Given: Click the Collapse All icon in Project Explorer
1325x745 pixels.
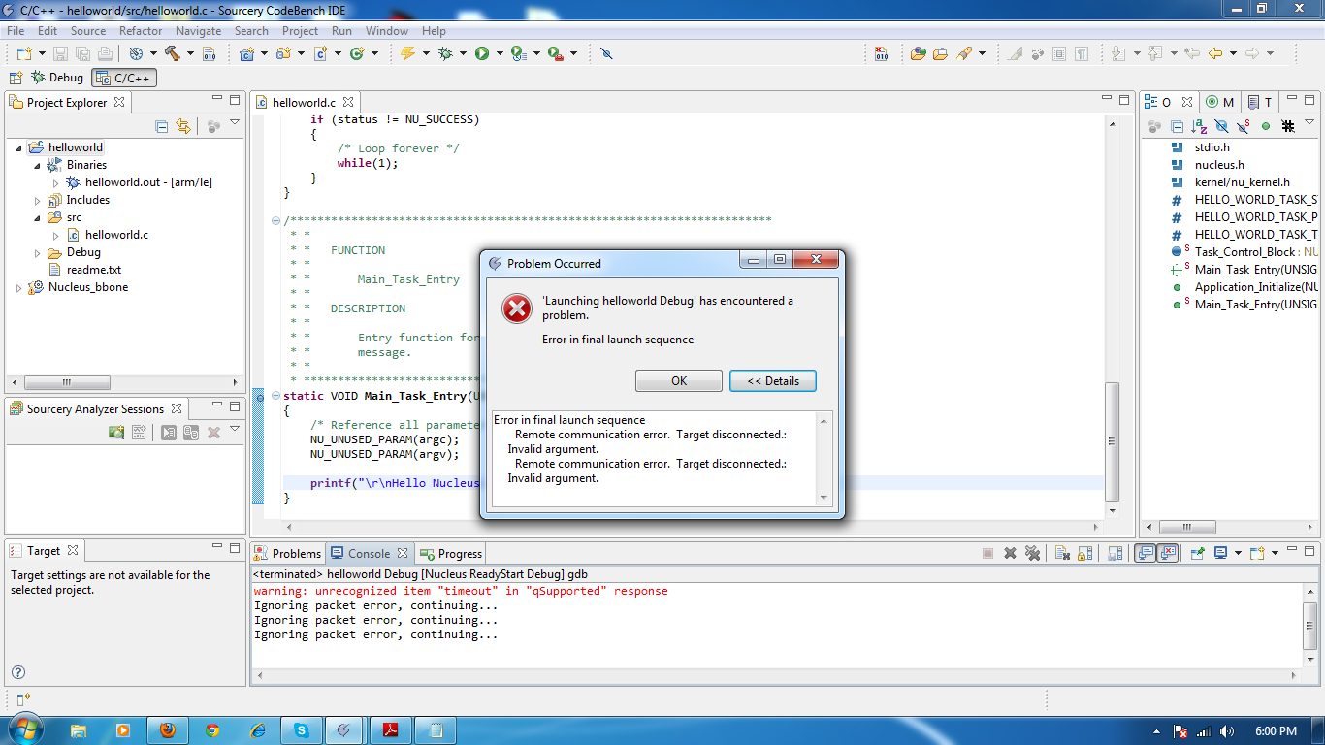Looking at the screenshot, I should pos(162,126).
